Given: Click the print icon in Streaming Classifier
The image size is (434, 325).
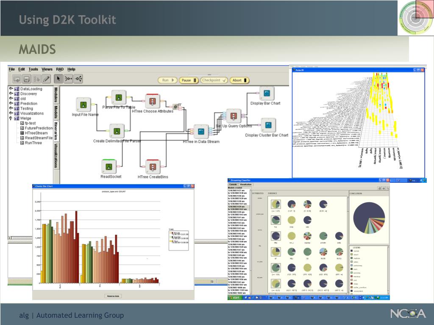Looking at the screenshot, I should coord(383,188).
